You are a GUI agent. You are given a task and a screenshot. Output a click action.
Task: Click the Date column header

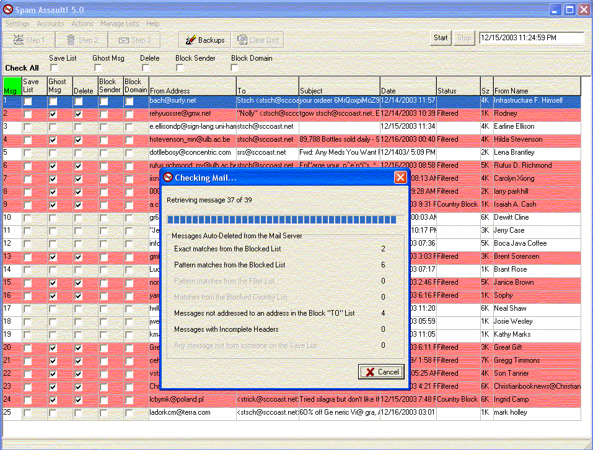click(x=408, y=86)
